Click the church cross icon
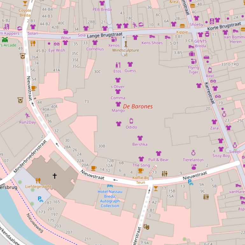The image size is (245, 245). pyautogui.click(x=54, y=175)
